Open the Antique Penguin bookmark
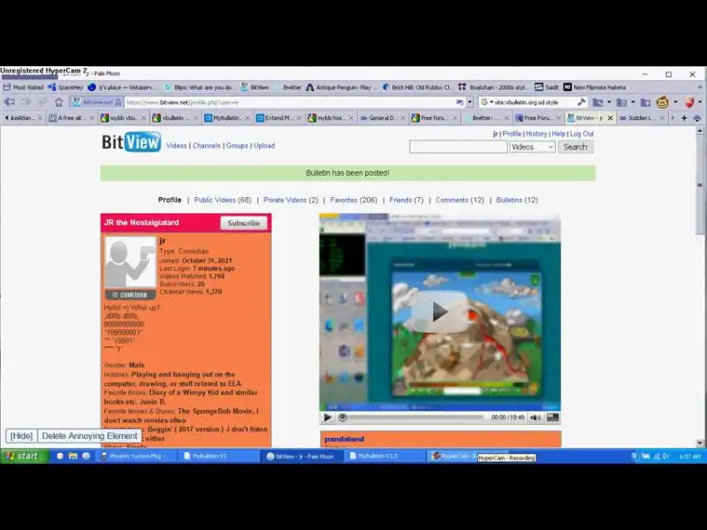Image resolution: width=707 pixels, height=530 pixels. [x=339, y=87]
